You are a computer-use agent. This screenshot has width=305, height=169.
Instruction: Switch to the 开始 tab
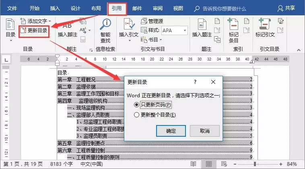point(35,8)
